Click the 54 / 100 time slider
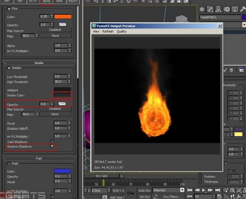Viewport: 246px width, 199px height. coord(102,176)
